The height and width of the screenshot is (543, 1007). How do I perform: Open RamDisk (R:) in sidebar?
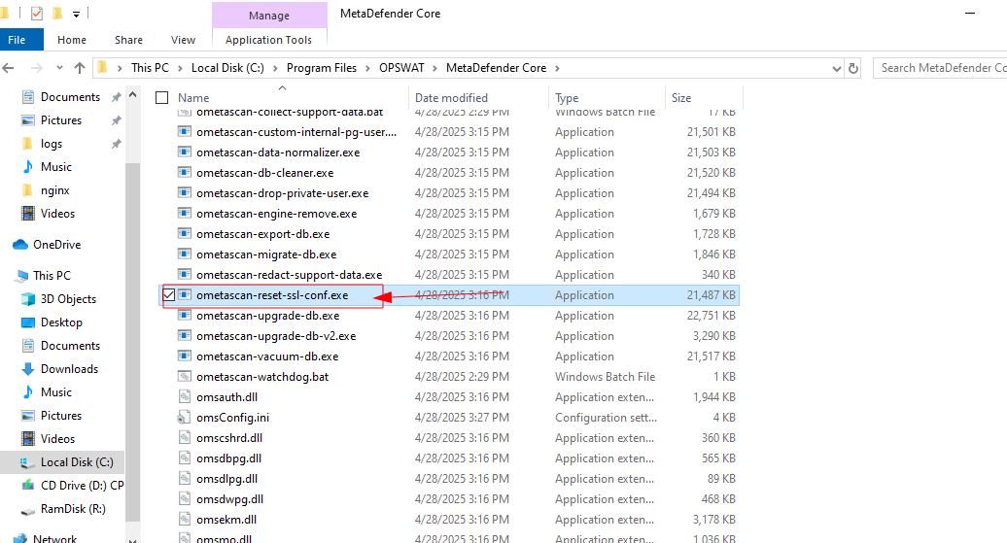coord(73,509)
